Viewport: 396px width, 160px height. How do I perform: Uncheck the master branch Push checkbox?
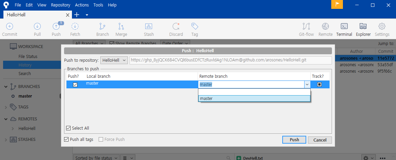(x=75, y=85)
